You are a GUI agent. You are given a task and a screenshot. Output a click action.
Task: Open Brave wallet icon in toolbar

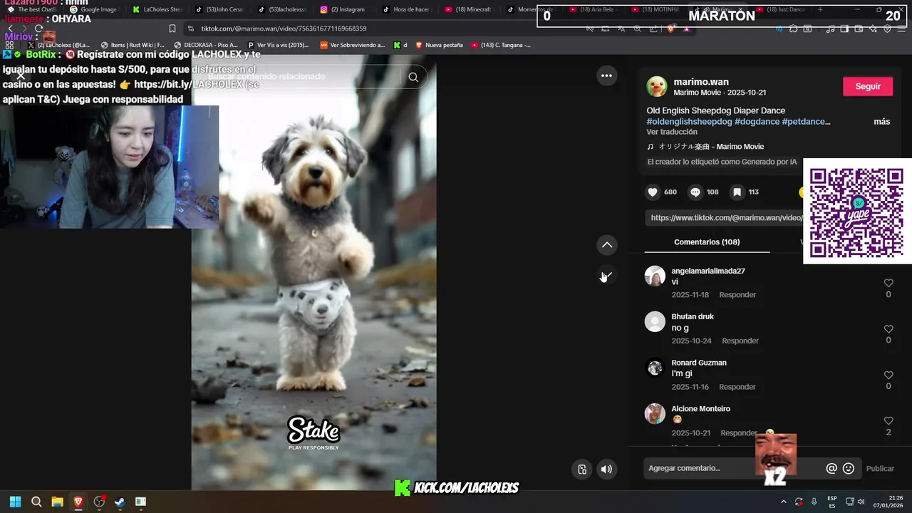(x=859, y=28)
